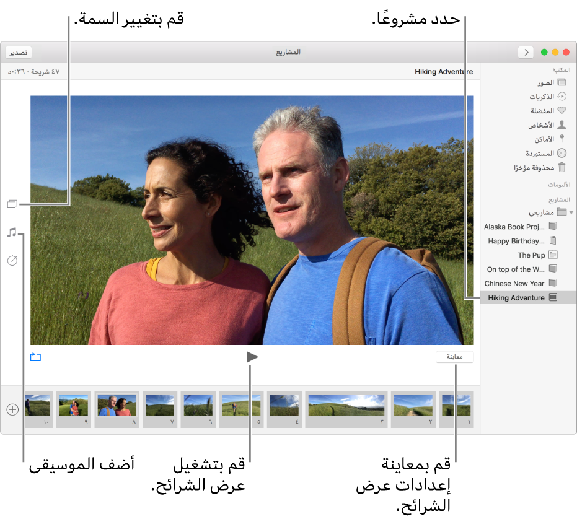Click the المشاريع sidebar section header
The image size is (577, 519).
559,199
